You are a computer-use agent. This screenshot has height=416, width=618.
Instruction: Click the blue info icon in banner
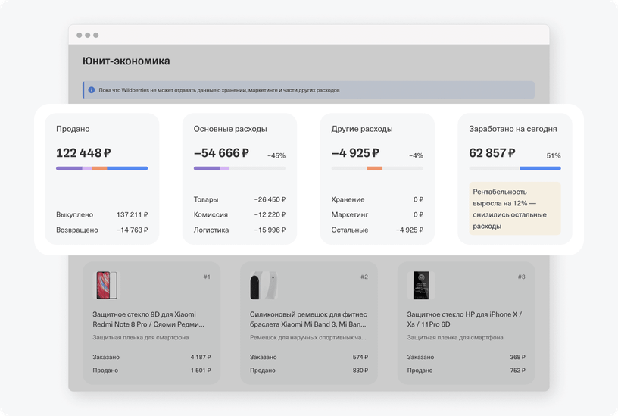(x=92, y=90)
